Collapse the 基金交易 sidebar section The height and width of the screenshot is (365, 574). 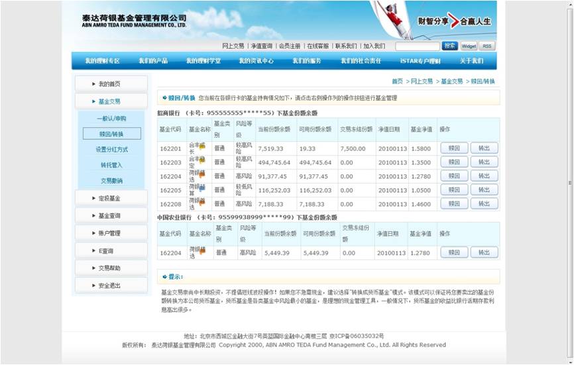point(111,101)
